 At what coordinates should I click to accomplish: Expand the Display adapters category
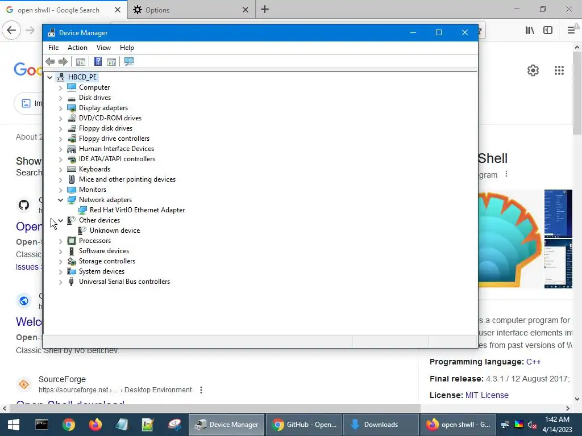point(60,108)
